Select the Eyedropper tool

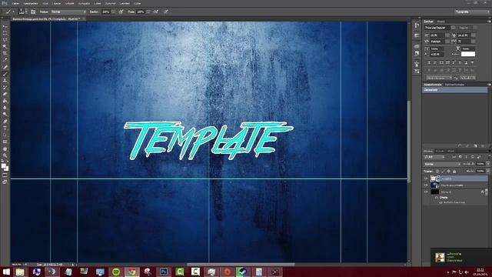pyautogui.click(x=5, y=60)
